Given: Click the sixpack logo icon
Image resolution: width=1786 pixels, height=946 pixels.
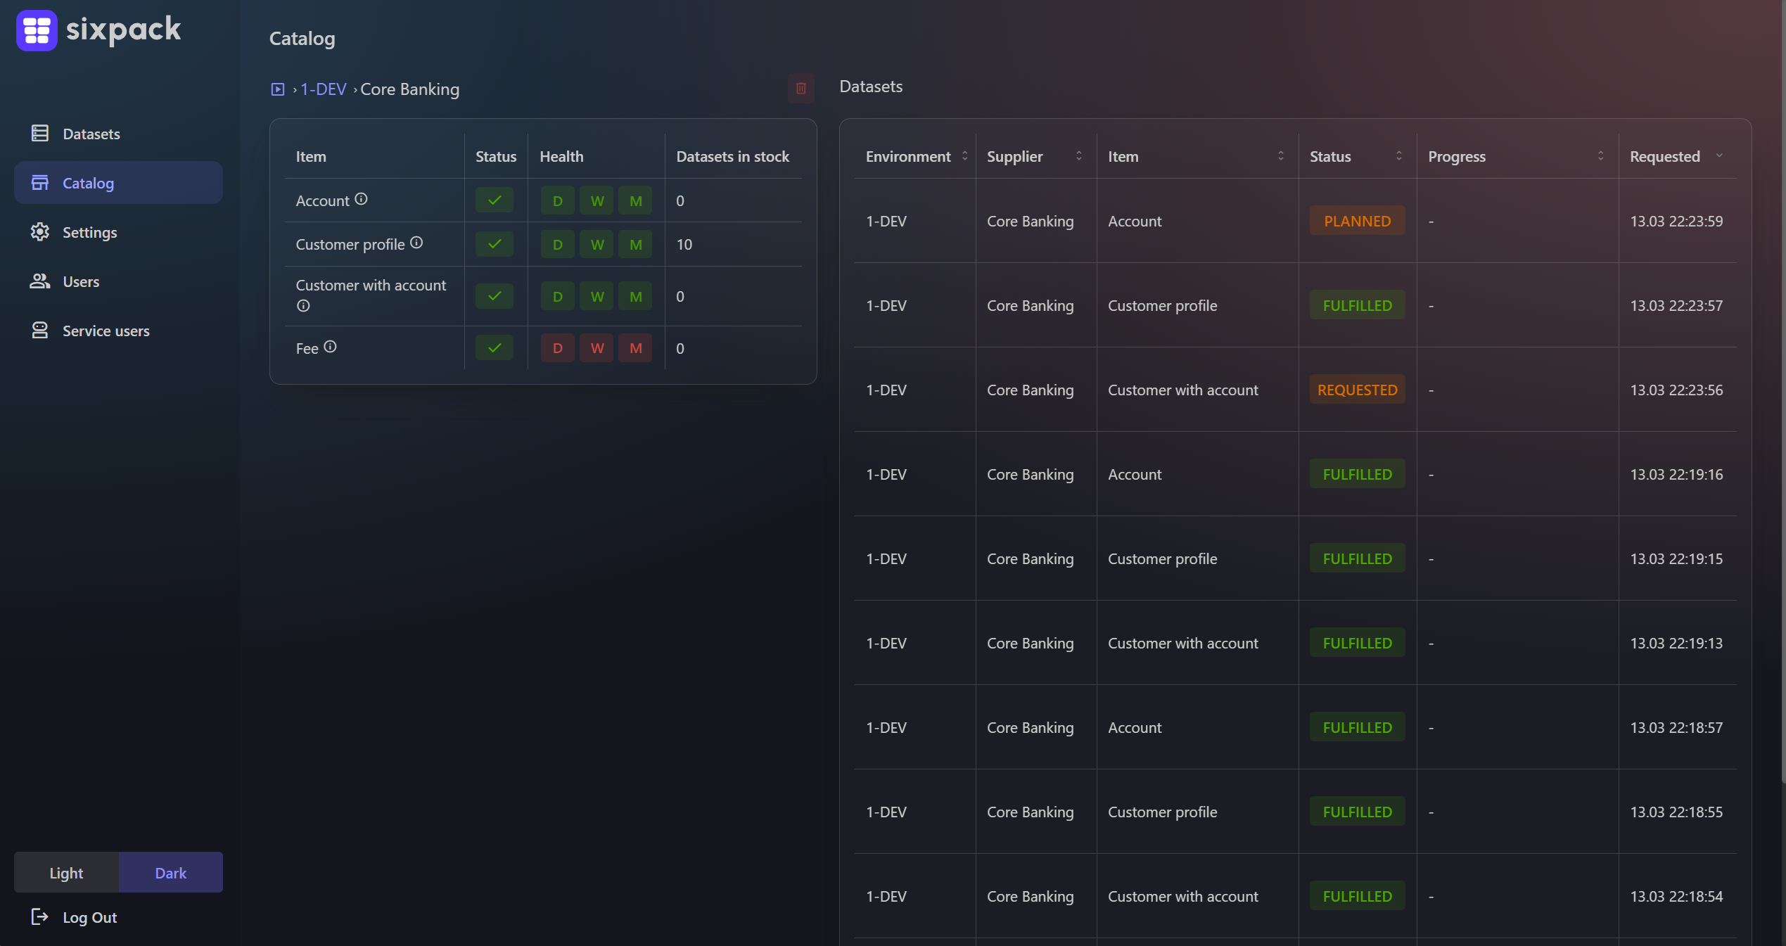Looking at the screenshot, I should pos(37,30).
